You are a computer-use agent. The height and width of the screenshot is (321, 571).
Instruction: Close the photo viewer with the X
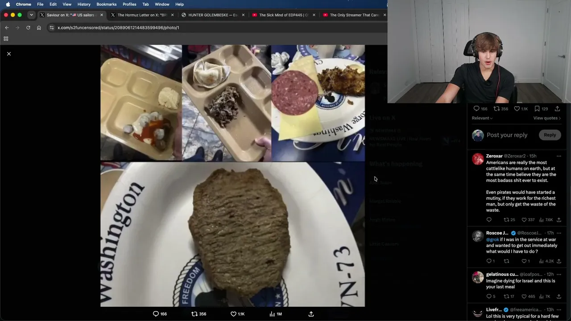click(x=8, y=54)
